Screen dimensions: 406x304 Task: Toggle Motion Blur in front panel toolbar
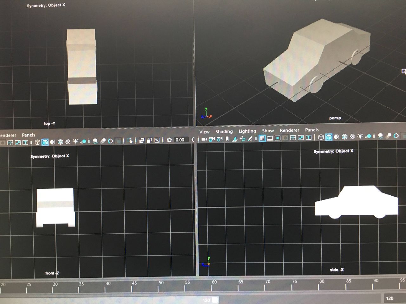coord(103,141)
